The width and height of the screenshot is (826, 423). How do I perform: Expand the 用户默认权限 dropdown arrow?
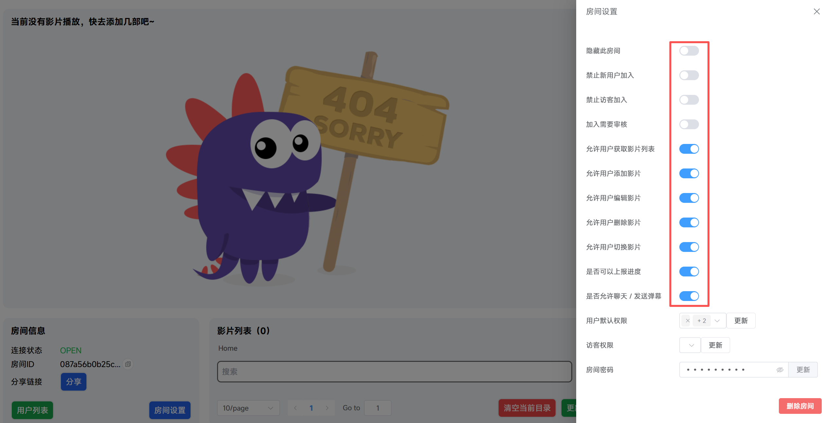pos(717,321)
